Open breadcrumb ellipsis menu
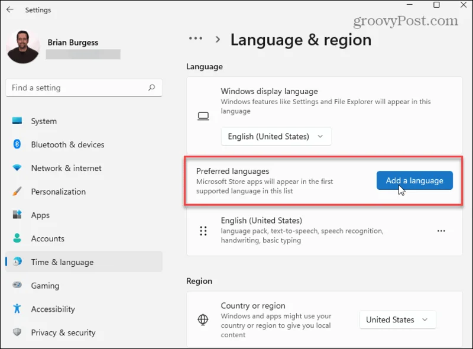The height and width of the screenshot is (349, 473). click(196, 38)
